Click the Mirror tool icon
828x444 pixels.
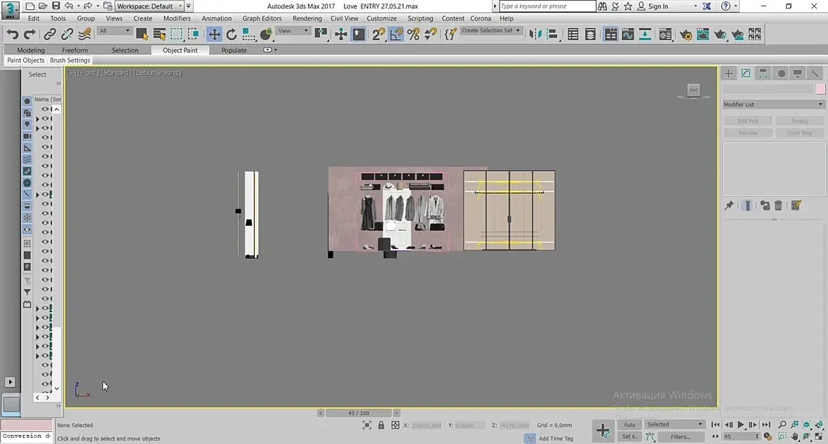535,34
